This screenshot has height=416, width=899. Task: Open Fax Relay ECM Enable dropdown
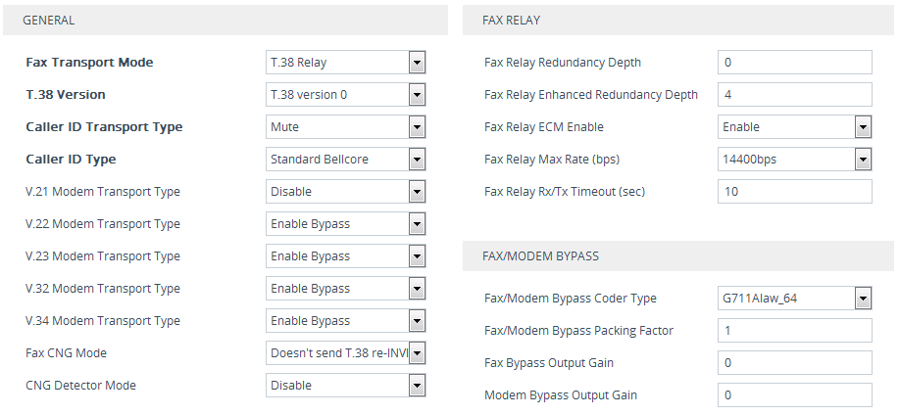point(794,127)
